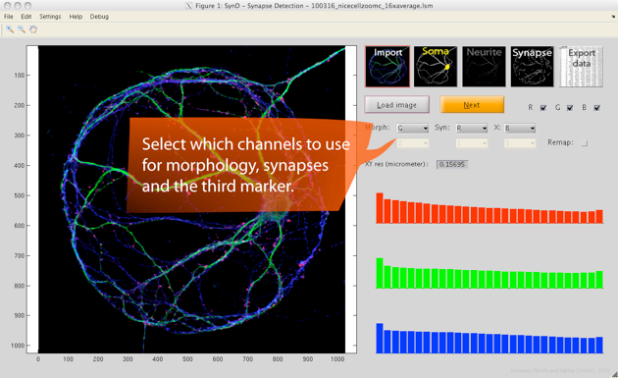Open the Settings menu

click(50, 17)
